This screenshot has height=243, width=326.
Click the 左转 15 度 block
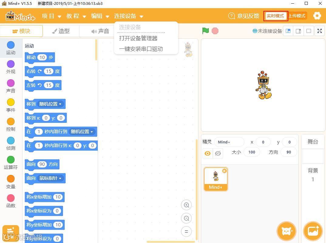[43, 85]
